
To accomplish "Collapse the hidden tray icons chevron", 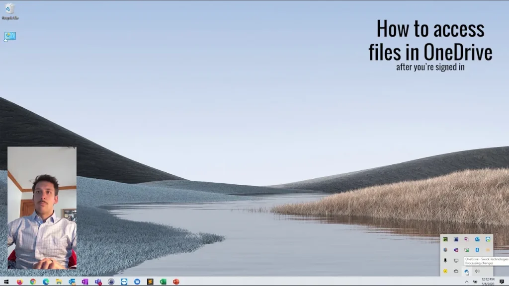I will tap(466, 282).
